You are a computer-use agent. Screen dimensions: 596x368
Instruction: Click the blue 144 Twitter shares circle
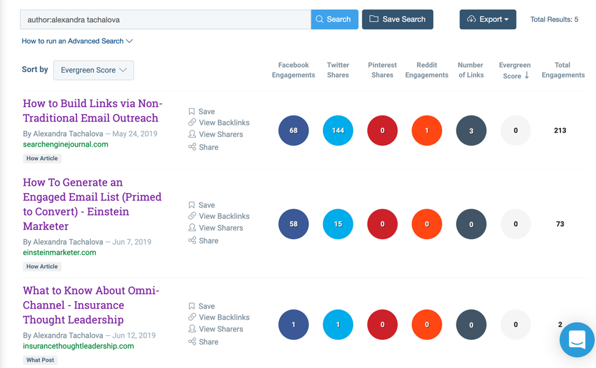[338, 130]
